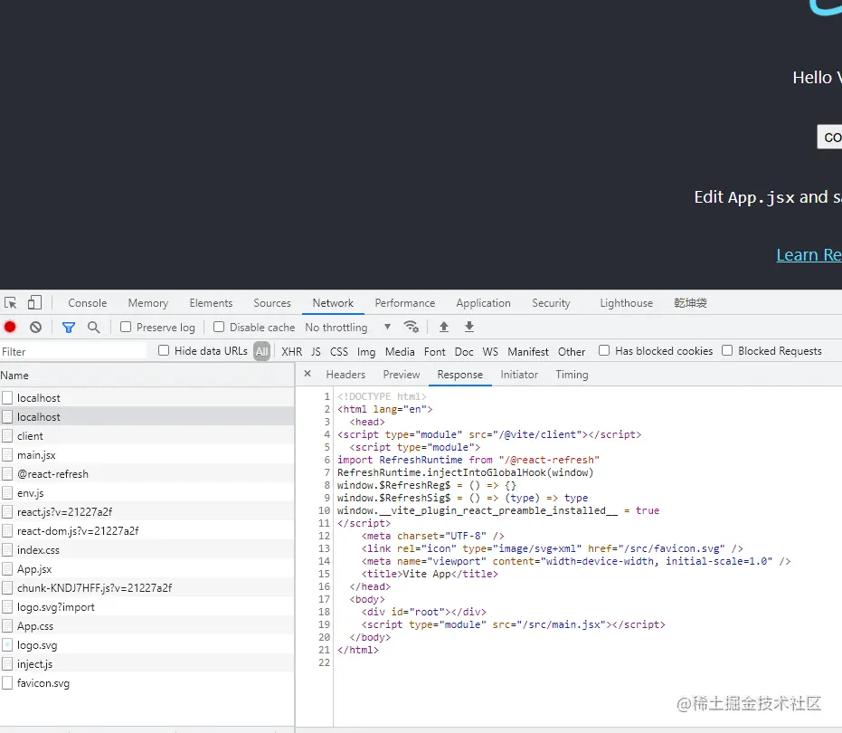
Task: Toggle the device toolbar icon
Action: (35, 303)
